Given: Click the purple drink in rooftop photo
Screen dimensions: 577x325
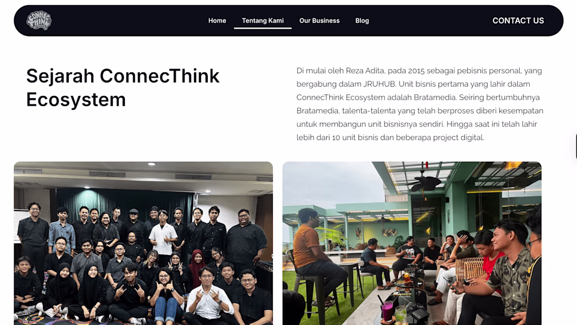Looking at the screenshot, I should point(387,310).
